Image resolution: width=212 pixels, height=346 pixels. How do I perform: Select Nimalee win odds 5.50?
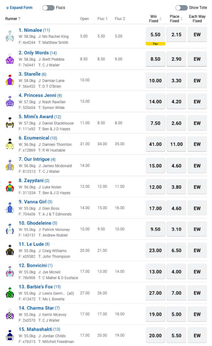[x=155, y=34]
